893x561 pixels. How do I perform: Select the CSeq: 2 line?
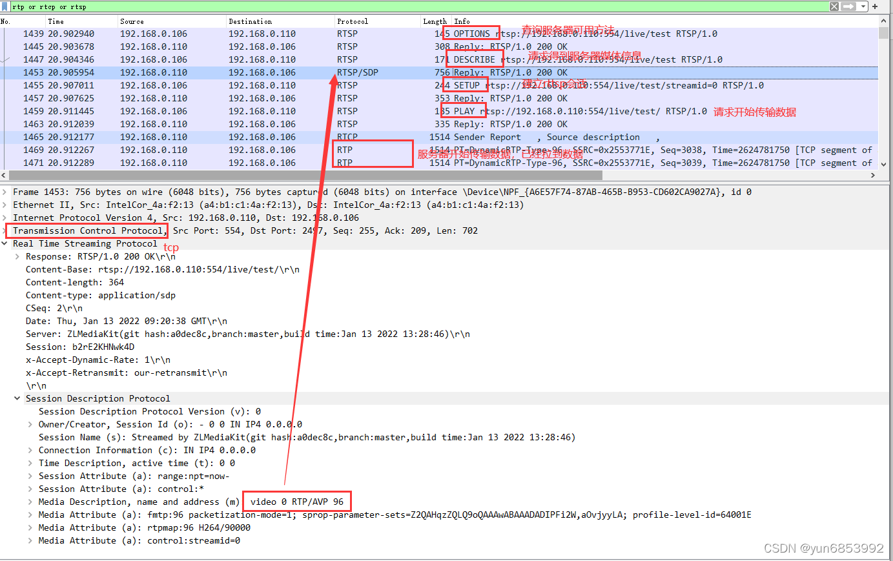54,308
